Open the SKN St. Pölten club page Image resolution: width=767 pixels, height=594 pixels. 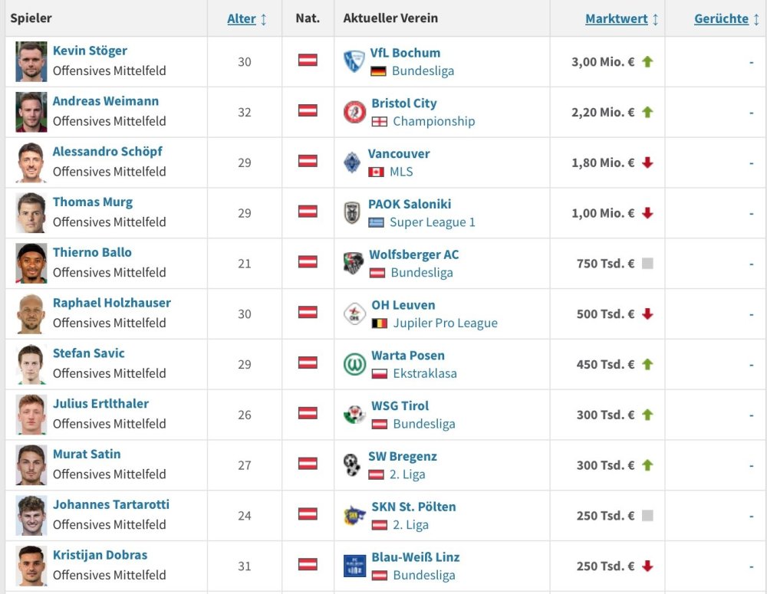[x=413, y=507]
